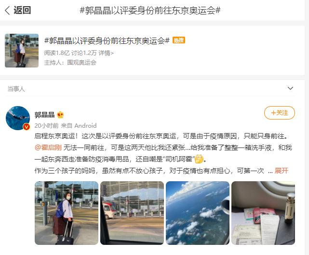Image resolution: width=309 pixels, height=255 pixels.
Task: Click the topic title hashtag heading
Action: [107, 40]
